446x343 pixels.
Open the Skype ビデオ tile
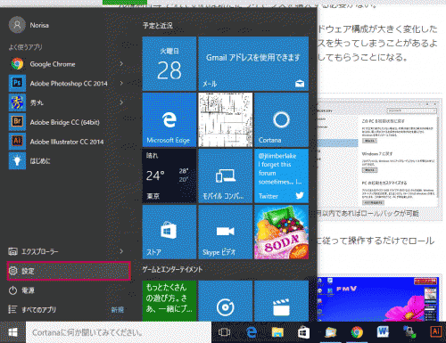(226, 232)
